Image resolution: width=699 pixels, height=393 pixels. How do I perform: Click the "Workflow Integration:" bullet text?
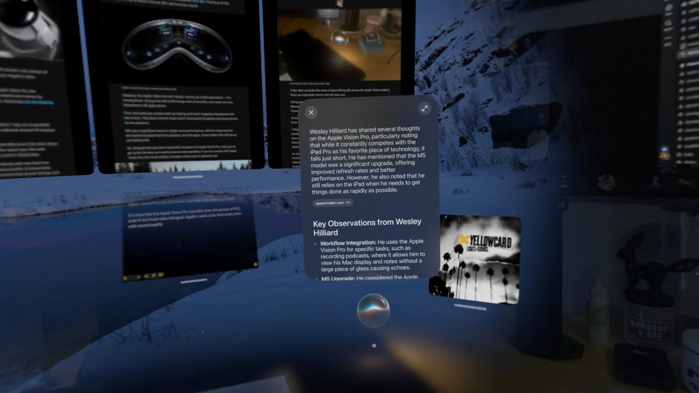[348, 243]
